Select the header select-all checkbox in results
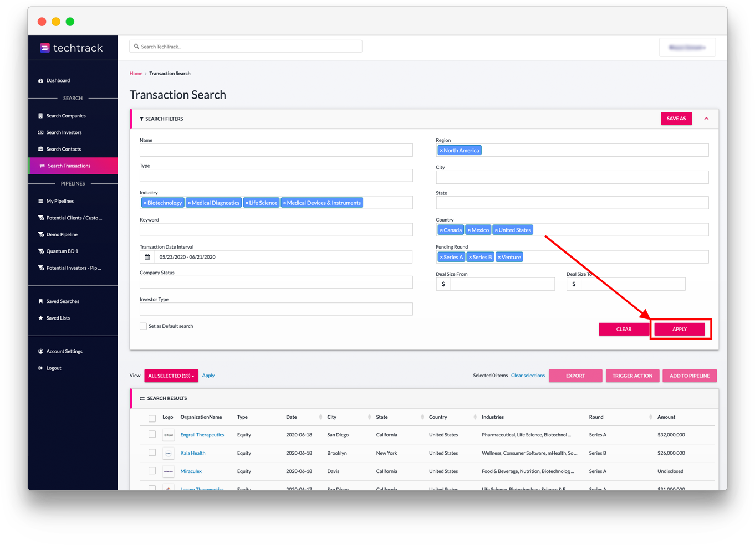This screenshot has width=755, height=545. tap(152, 419)
